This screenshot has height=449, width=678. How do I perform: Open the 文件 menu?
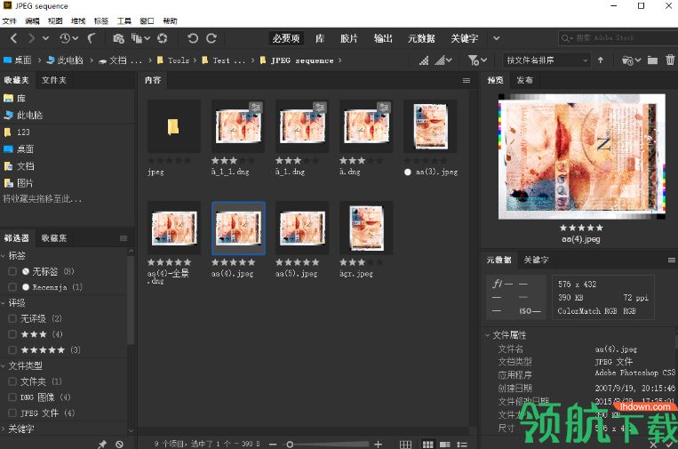[9, 20]
